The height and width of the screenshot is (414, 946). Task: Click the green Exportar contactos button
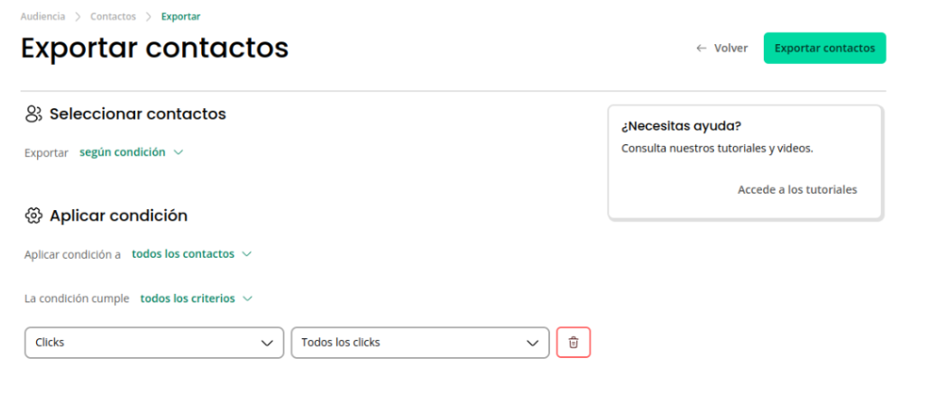click(x=825, y=49)
